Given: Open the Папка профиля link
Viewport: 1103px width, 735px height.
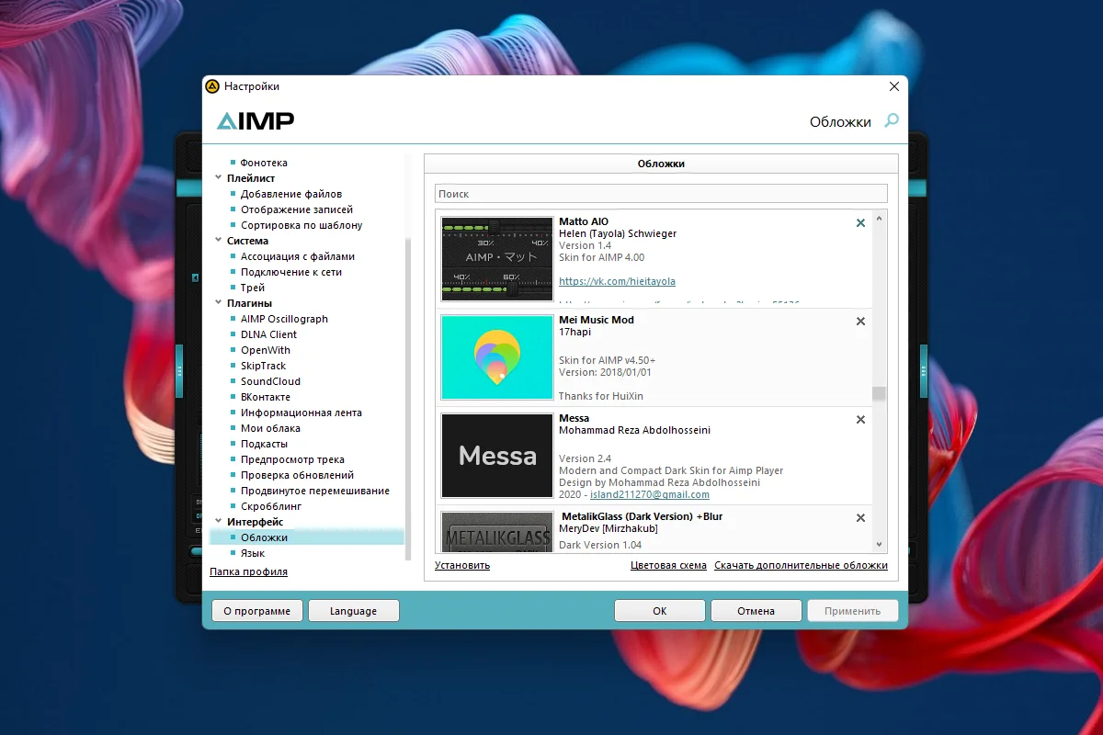Looking at the screenshot, I should 248,571.
